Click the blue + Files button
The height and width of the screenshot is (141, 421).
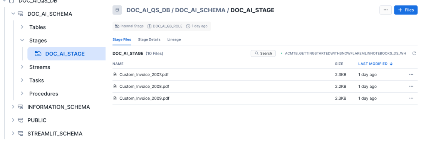406,10
